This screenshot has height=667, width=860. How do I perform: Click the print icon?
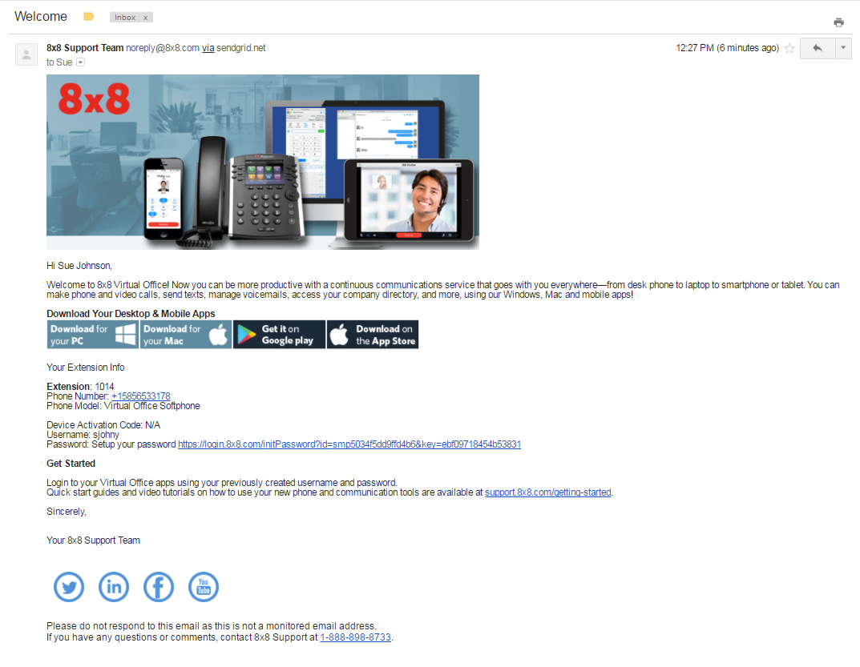coord(838,22)
